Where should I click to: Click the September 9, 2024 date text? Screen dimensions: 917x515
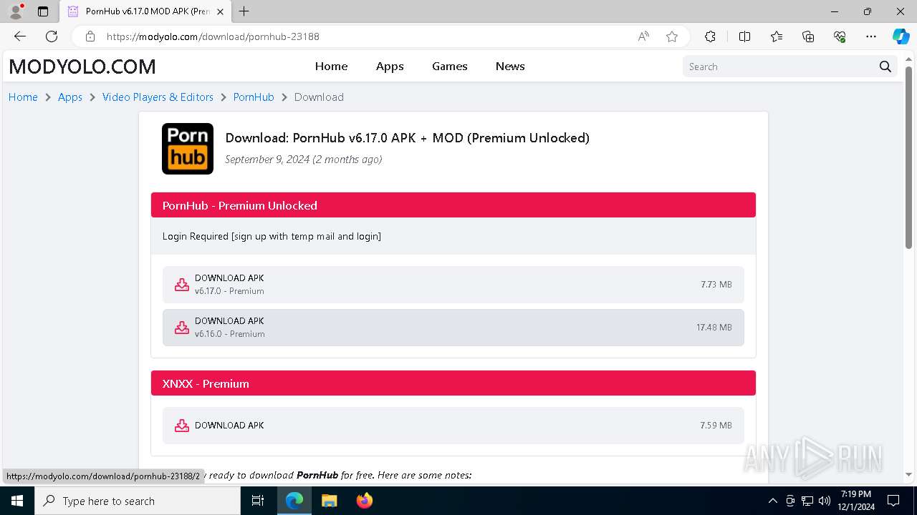click(x=303, y=160)
